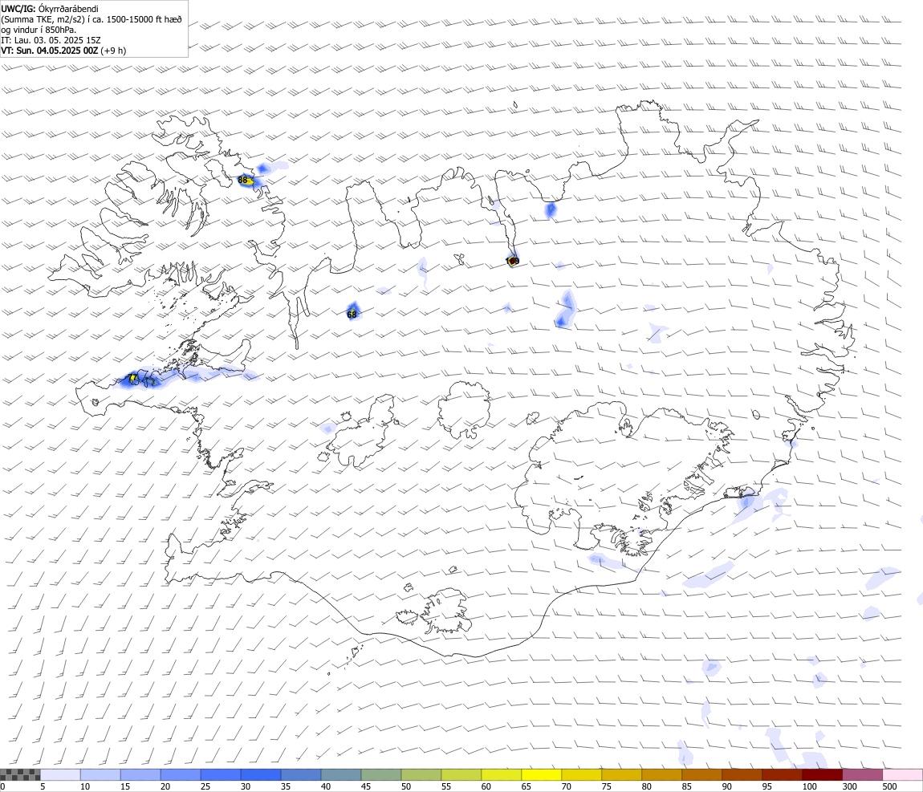Select the green 45–50 legend swatch
923x792 pixels.
coord(381,775)
